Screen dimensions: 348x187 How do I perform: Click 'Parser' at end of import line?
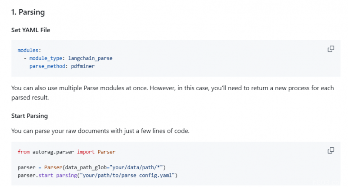pos(107,152)
